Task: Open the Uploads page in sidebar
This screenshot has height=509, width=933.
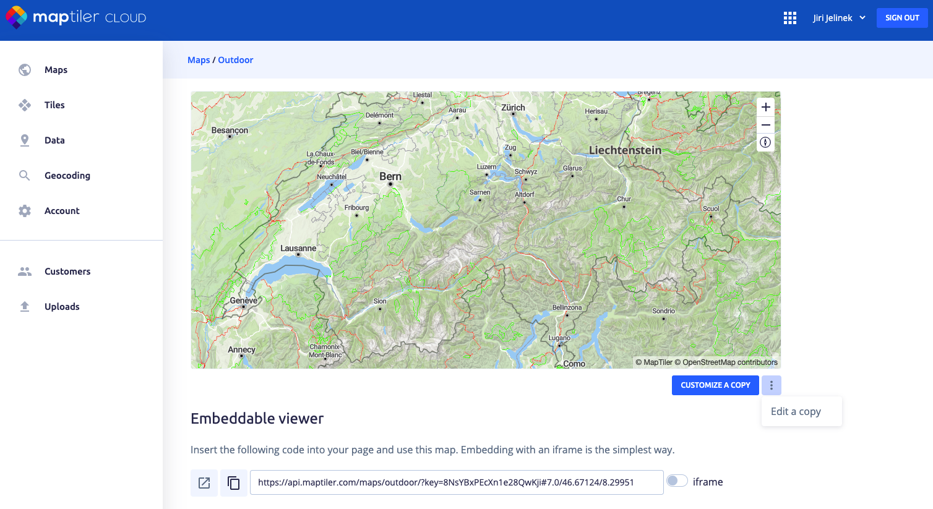Action: (62, 307)
